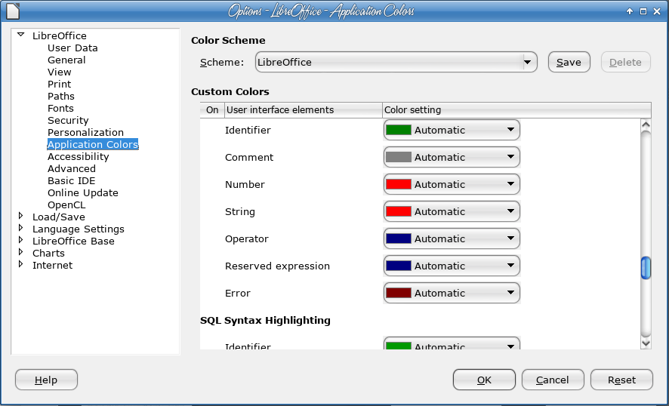Expand the Language Settings tree node
669x406 pixels.
point(20,228)
